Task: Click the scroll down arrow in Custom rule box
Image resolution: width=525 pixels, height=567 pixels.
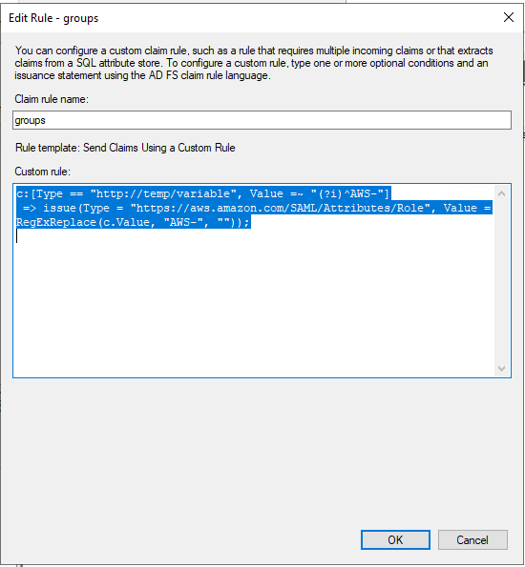Action: (501, 368)
